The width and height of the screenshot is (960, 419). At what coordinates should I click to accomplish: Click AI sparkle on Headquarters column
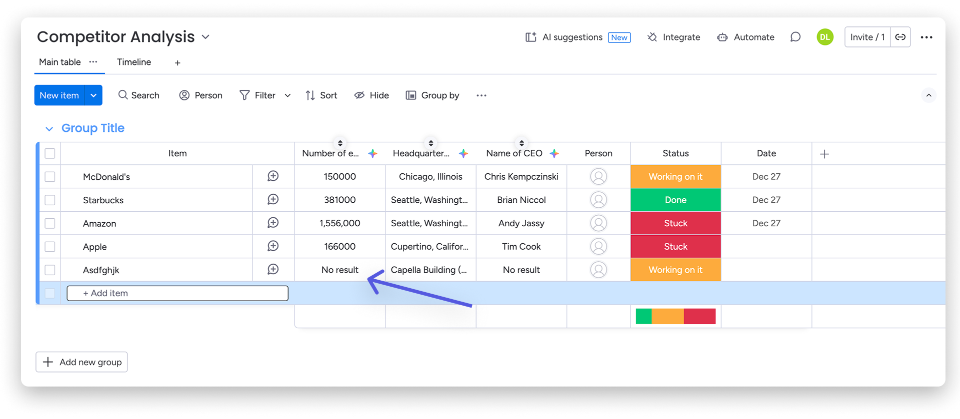[463, 153]
